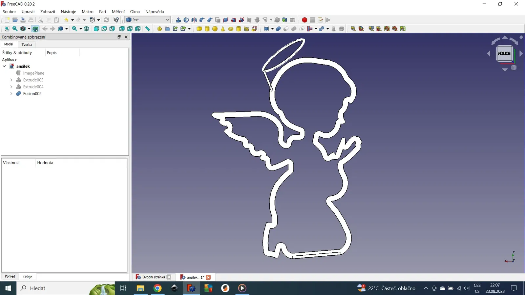Switch to isometric view
525x295 pixels.
pyautogui.click(x=87, y=29)
